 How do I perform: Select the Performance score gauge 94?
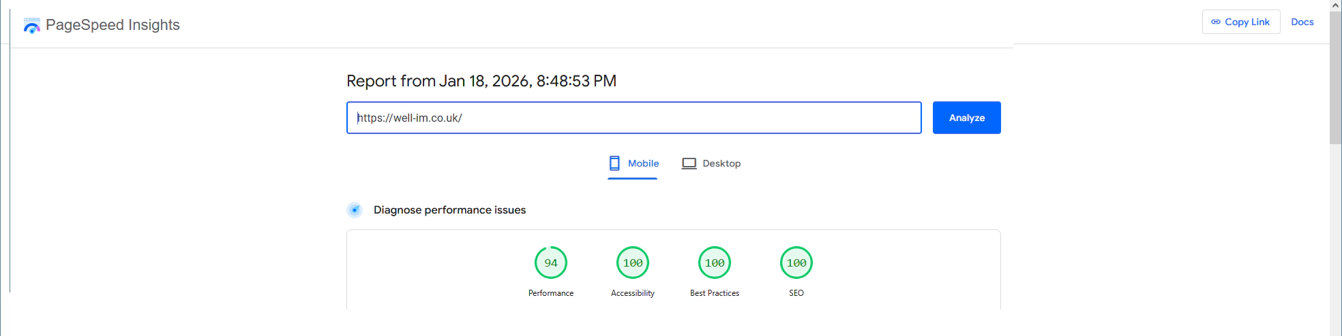point(551,263)
